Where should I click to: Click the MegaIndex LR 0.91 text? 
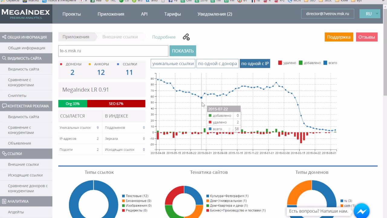86,90
